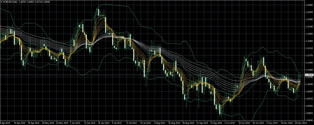Click the 1.14180 price scale label
314x125 pixels.
coord(309,5)
